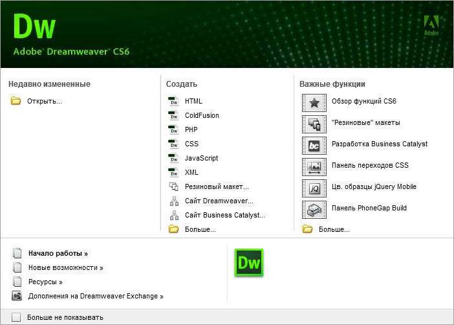This screenshot has width=454, height=325.
Task: Click the Важные функции heading
Action: [332, 84]
